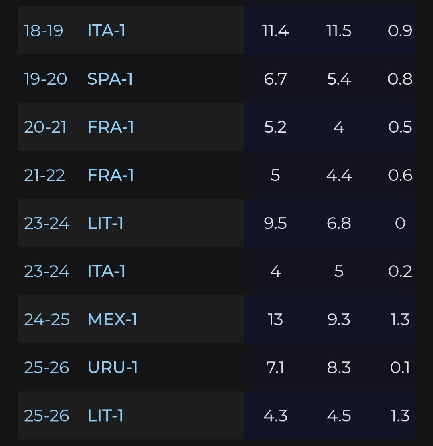Select the LIT-1 league link for 25-26
Viewport: 433px width, 446px height.
click(x=105, y=416)
